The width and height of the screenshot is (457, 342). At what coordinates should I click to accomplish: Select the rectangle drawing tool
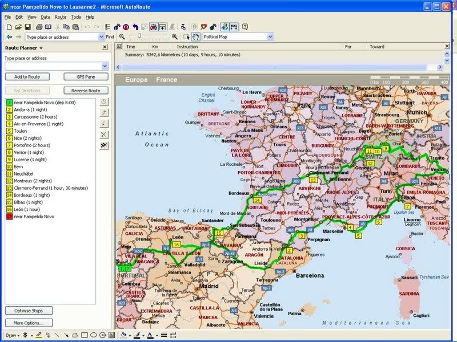coord(84,335)
